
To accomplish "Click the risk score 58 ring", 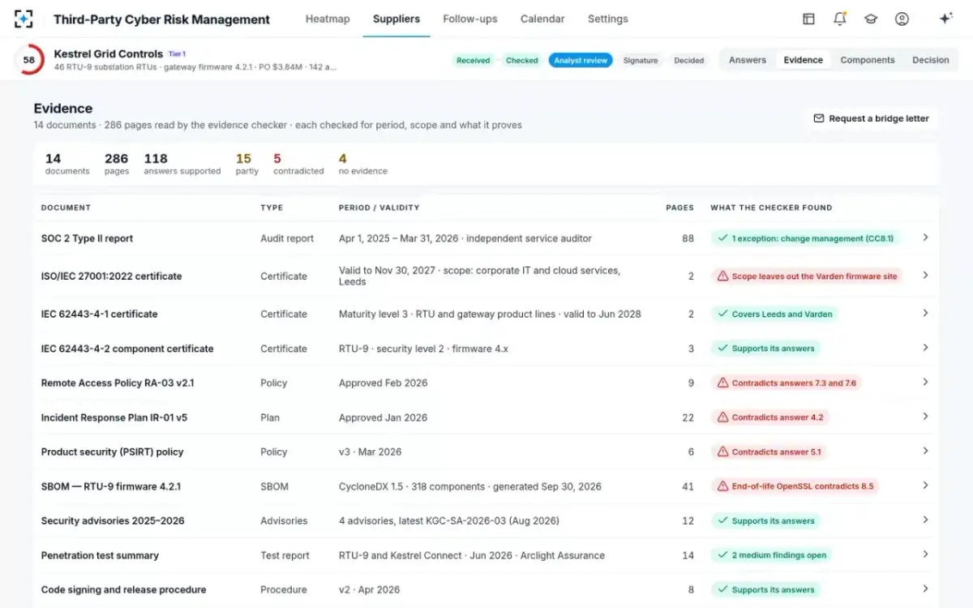I will (29, 60).
